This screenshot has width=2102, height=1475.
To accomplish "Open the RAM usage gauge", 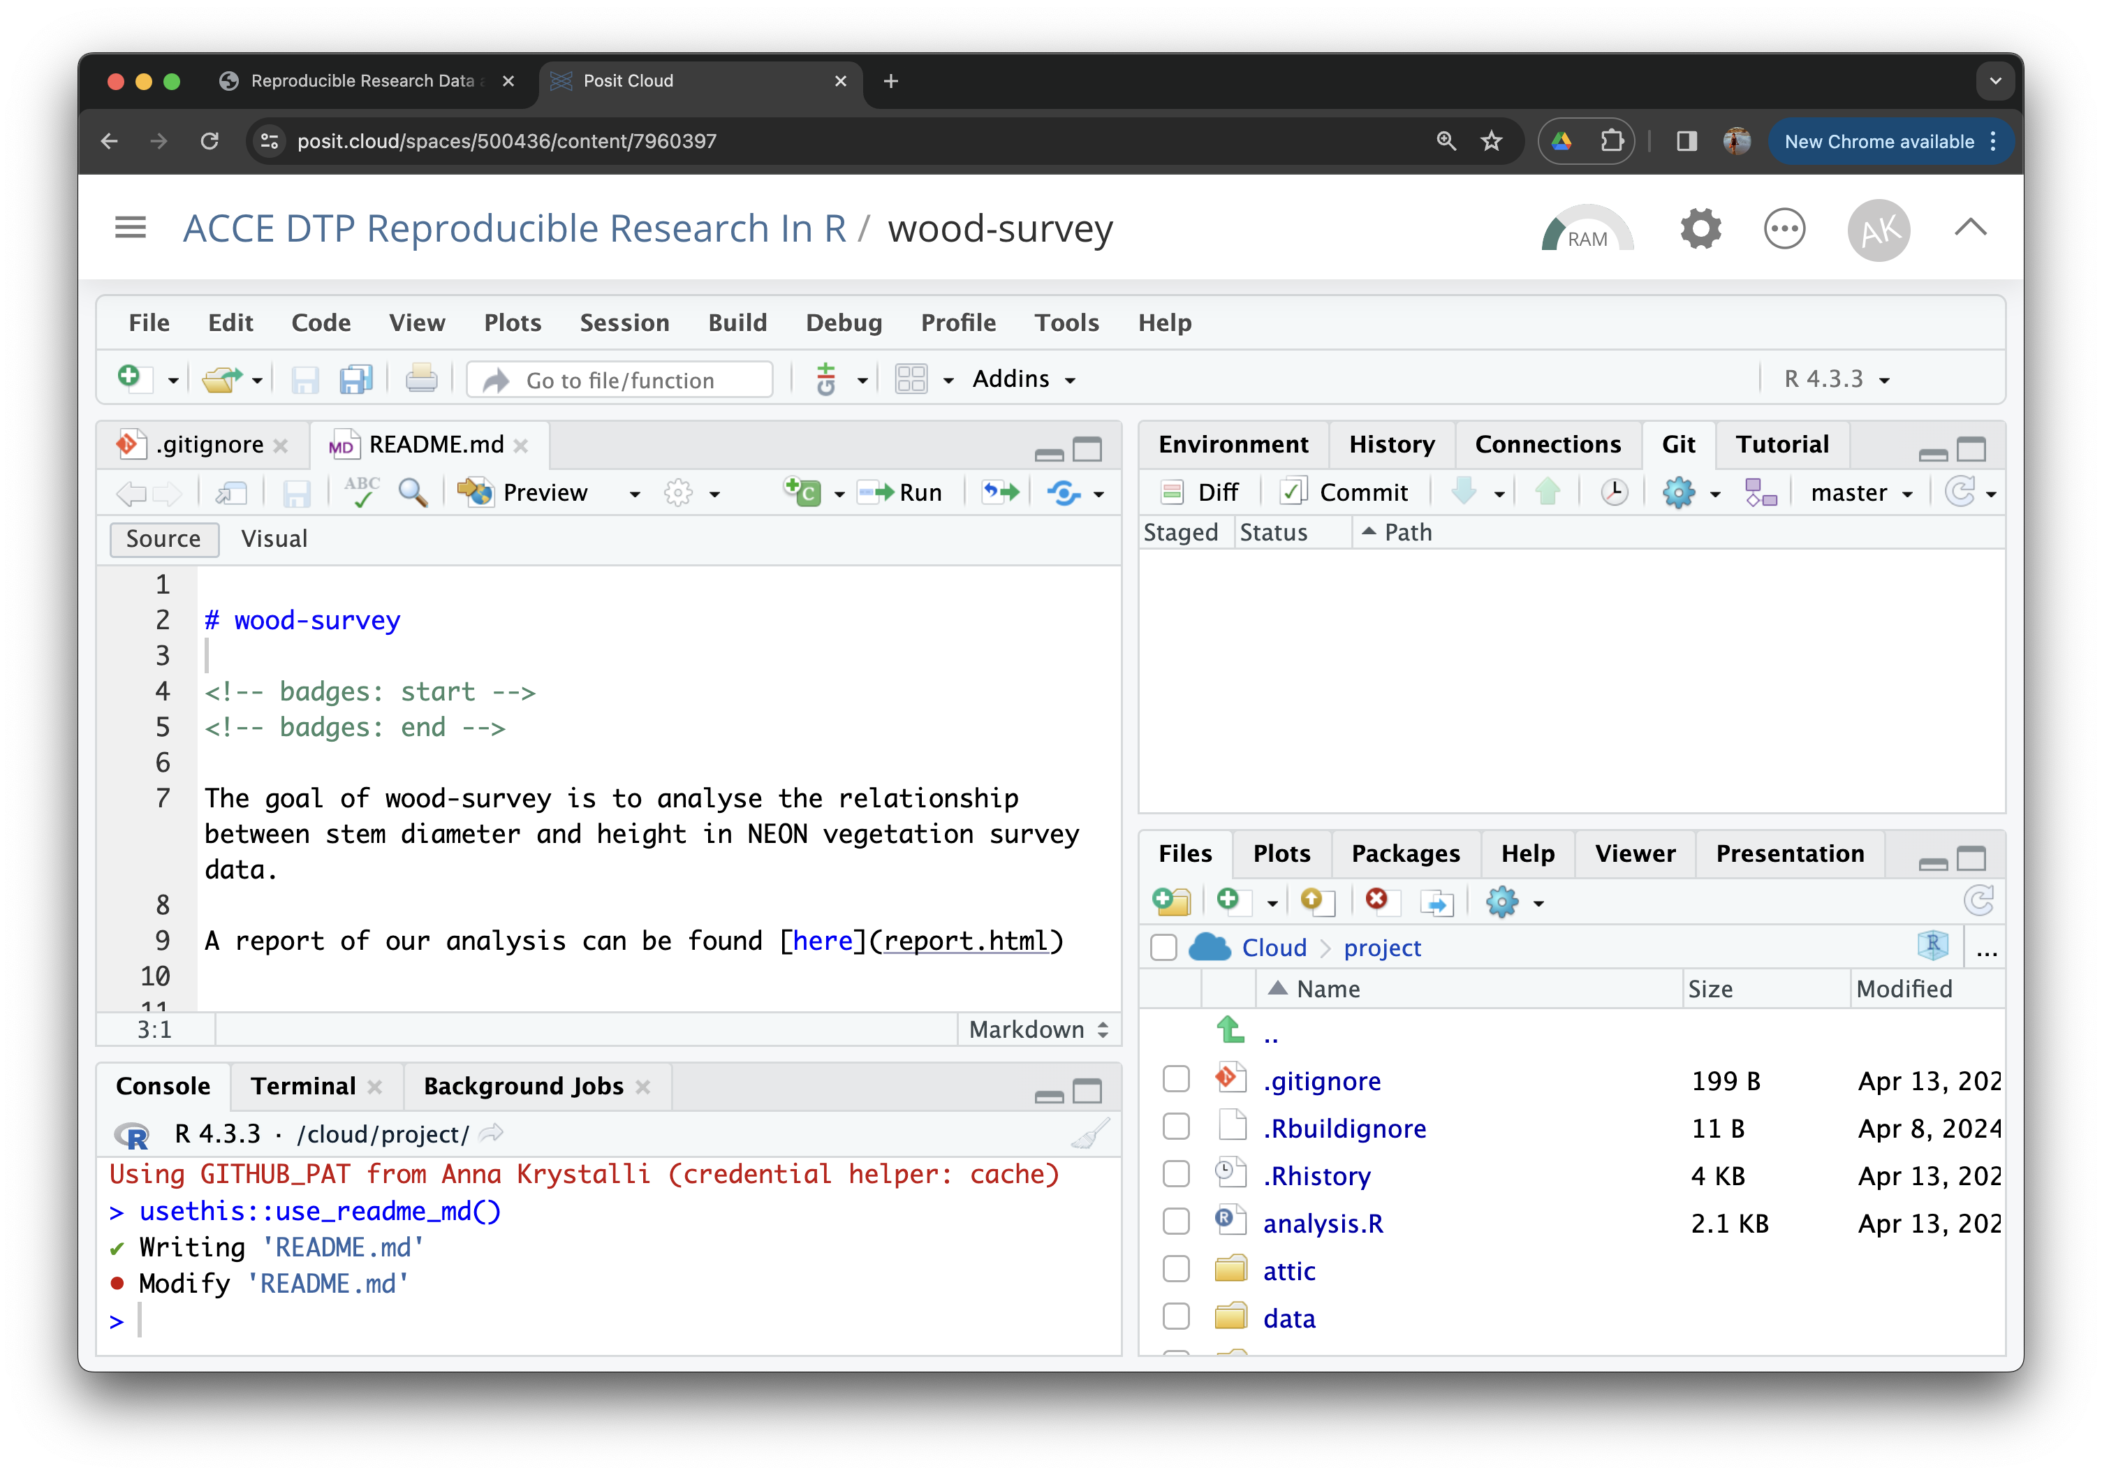I will (x=1587, y=229).
